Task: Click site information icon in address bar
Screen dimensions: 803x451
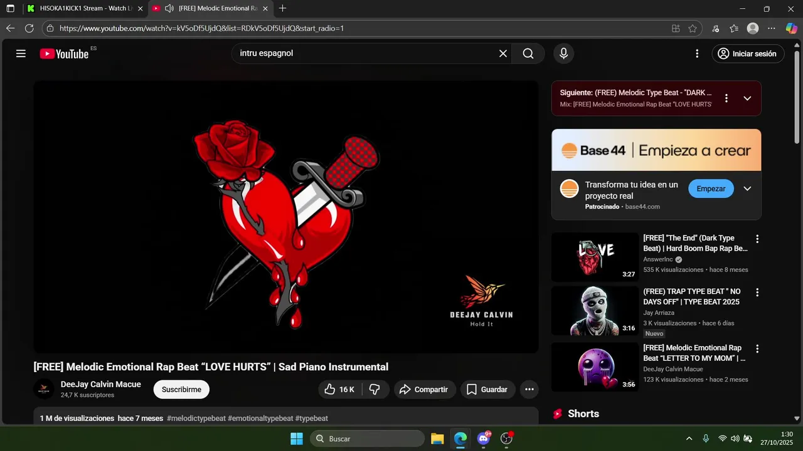Action: [50, 28]
